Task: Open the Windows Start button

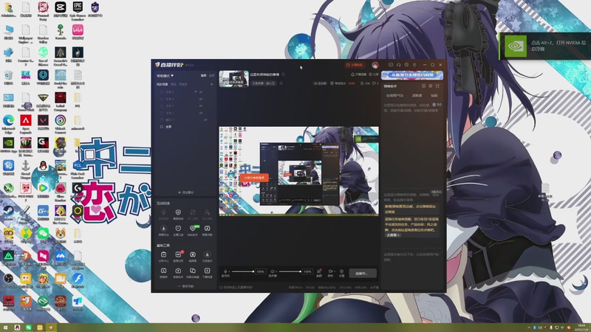Action: pos(5,328)
